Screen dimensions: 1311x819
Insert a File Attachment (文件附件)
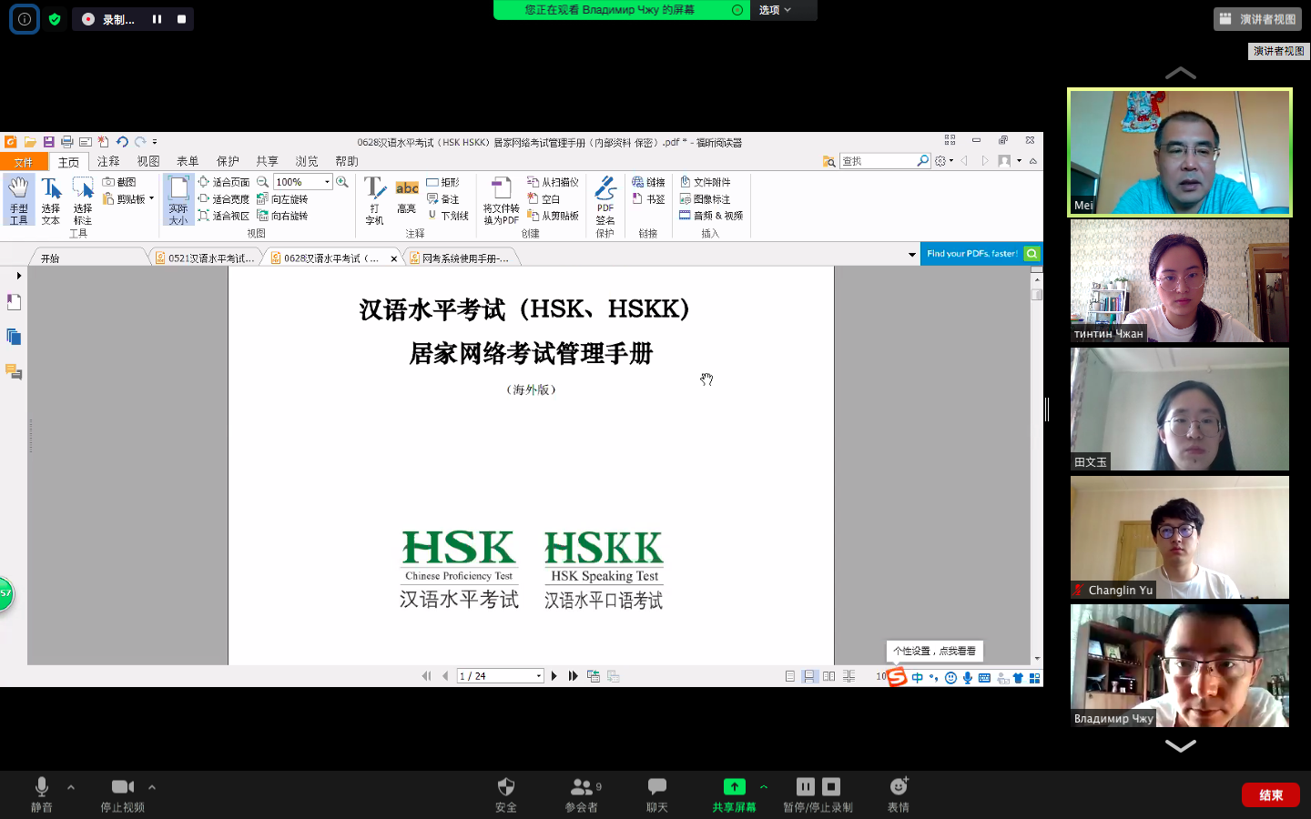pyautogui.click(x=705, y=182)
